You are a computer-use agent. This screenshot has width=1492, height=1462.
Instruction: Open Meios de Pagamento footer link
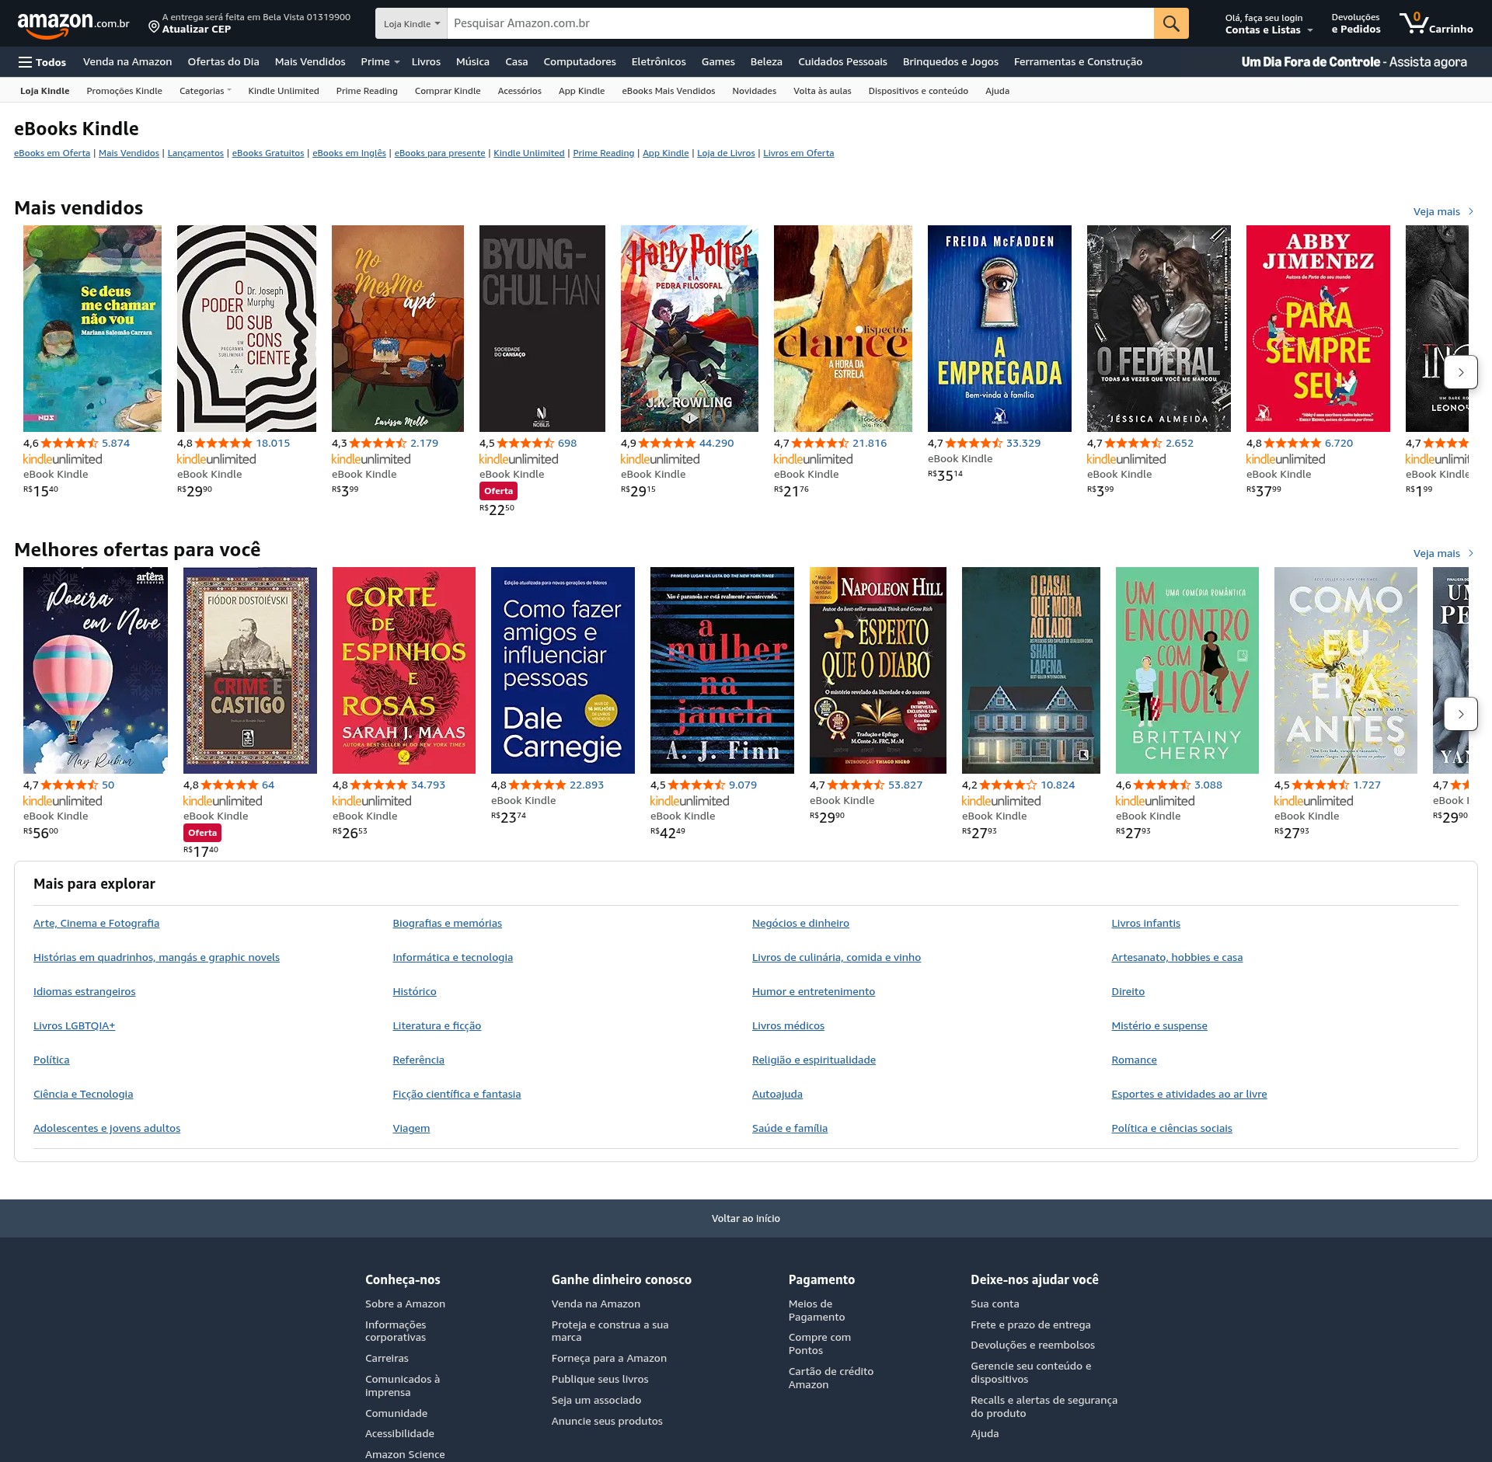817,1310
